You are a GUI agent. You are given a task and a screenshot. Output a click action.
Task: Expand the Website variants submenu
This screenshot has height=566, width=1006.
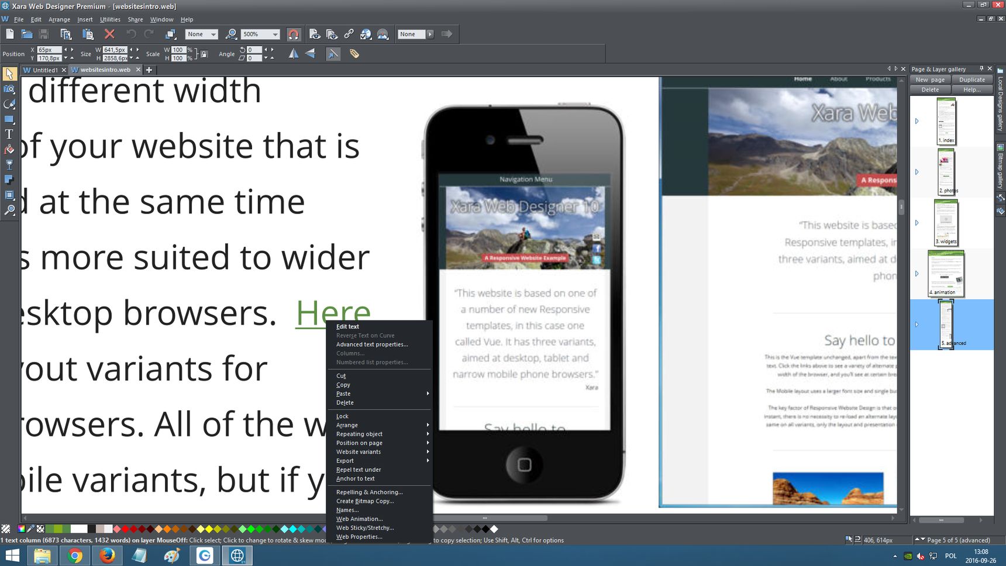coord(383,451)
